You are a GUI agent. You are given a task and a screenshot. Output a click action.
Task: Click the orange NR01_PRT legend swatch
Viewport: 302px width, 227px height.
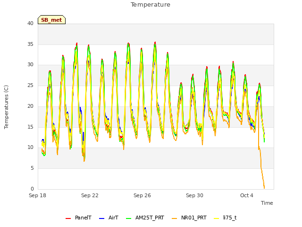coord(174,218)
